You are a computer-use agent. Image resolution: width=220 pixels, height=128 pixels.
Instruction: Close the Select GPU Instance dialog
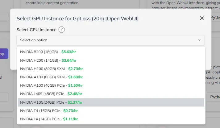pyautogui.click(x=201, y=18)
